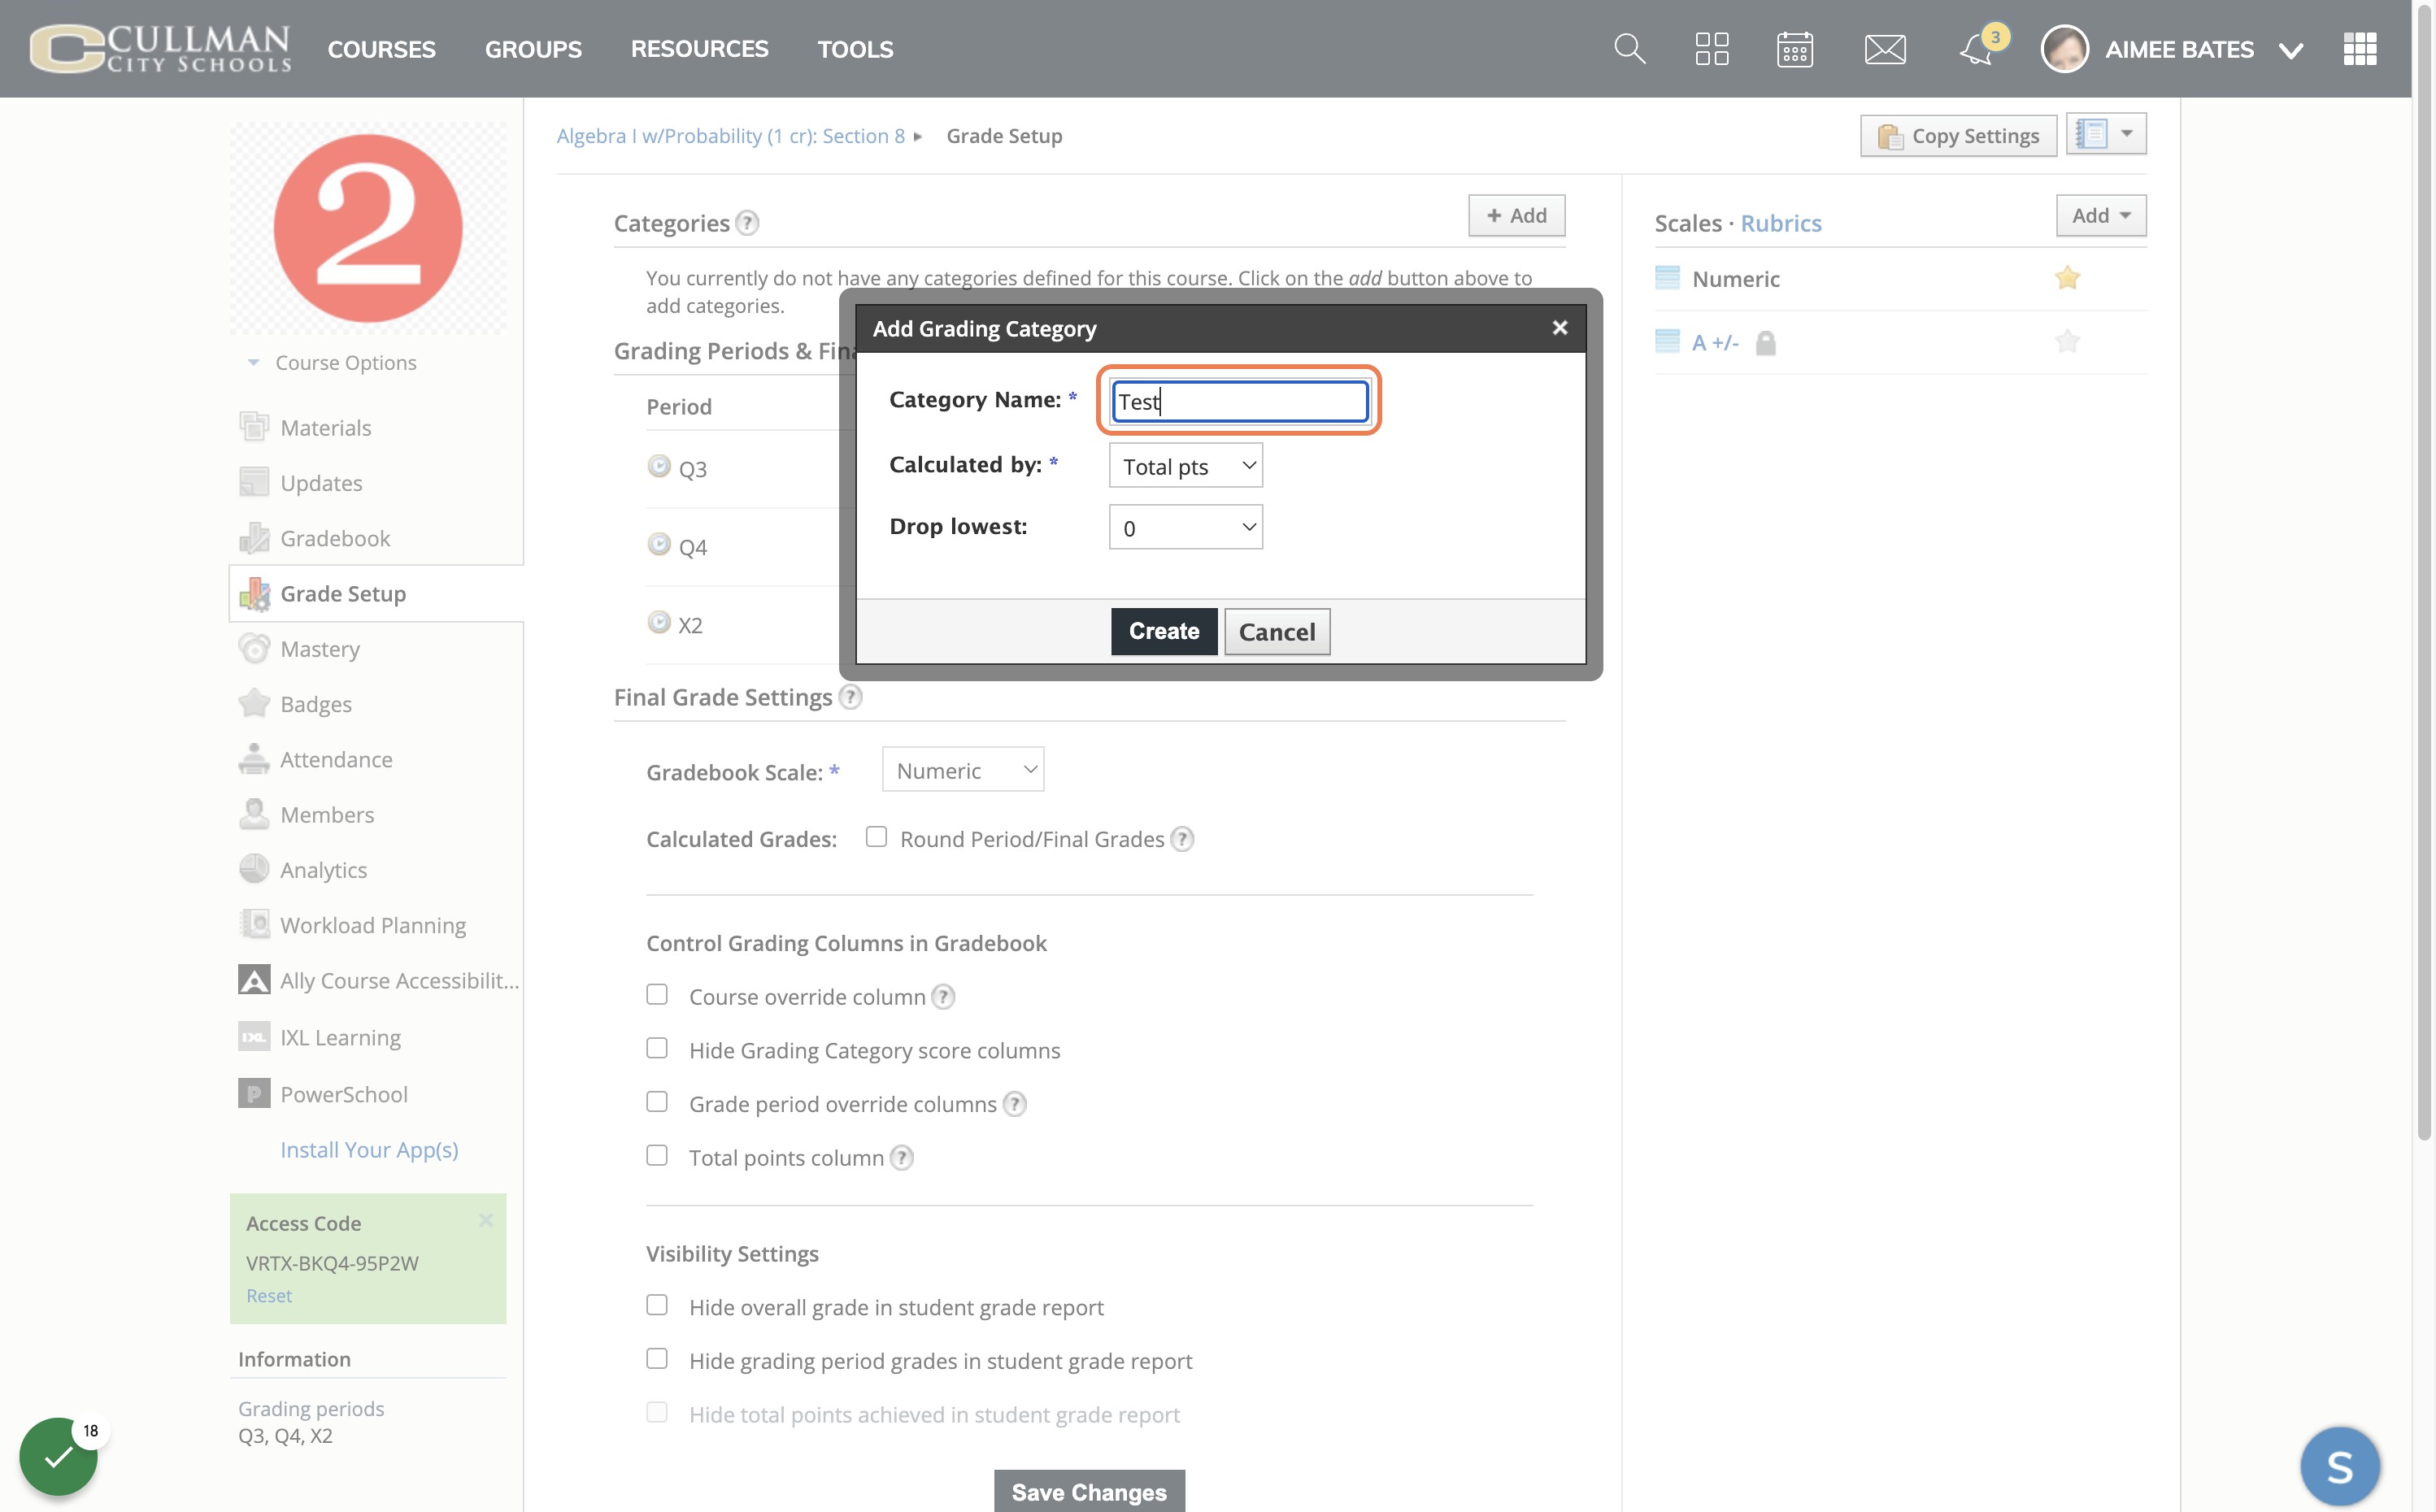Click the Create button
The height and width of the screenshot is (1512, 2436).
(1164, 632)
